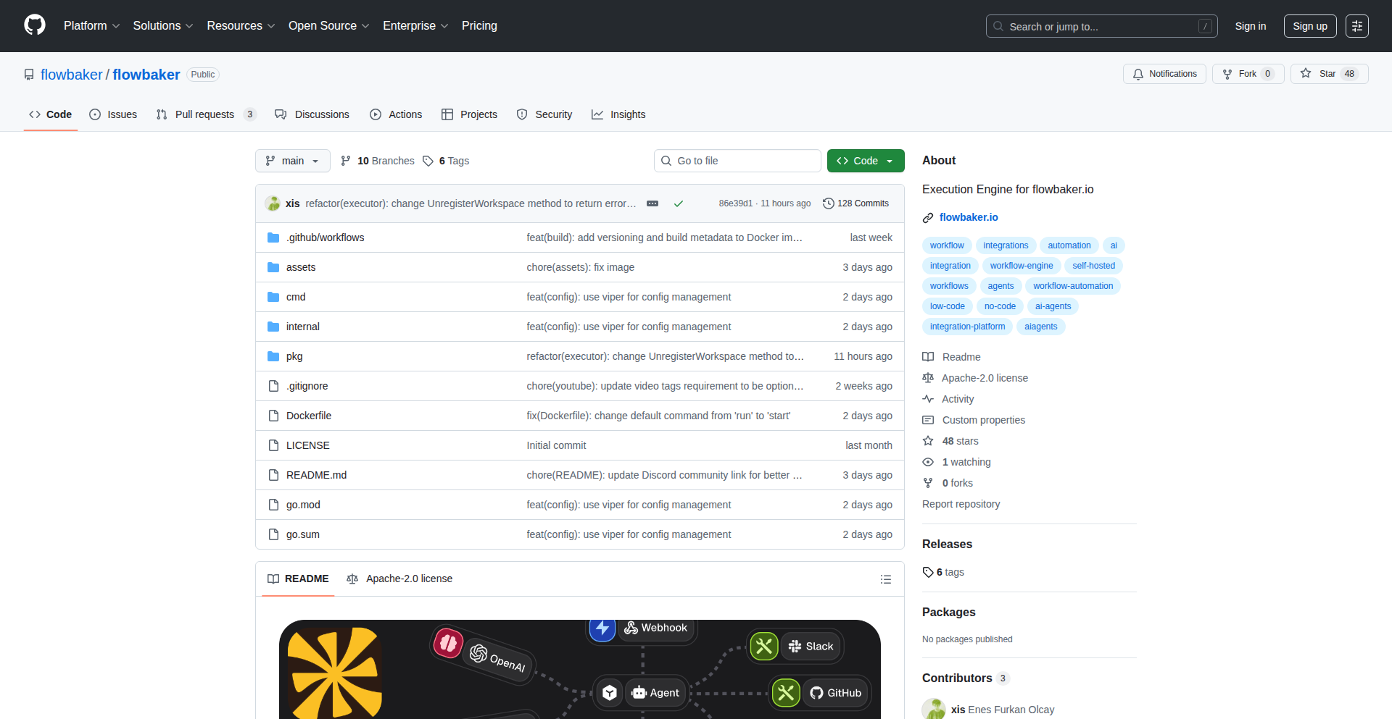Open the README outline list icon
This screenshot has height=719, width=1392.
[886, 579]
